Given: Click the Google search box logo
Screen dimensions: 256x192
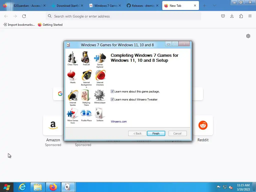Looking at the screenshot, I should click(x=60, y=94).
